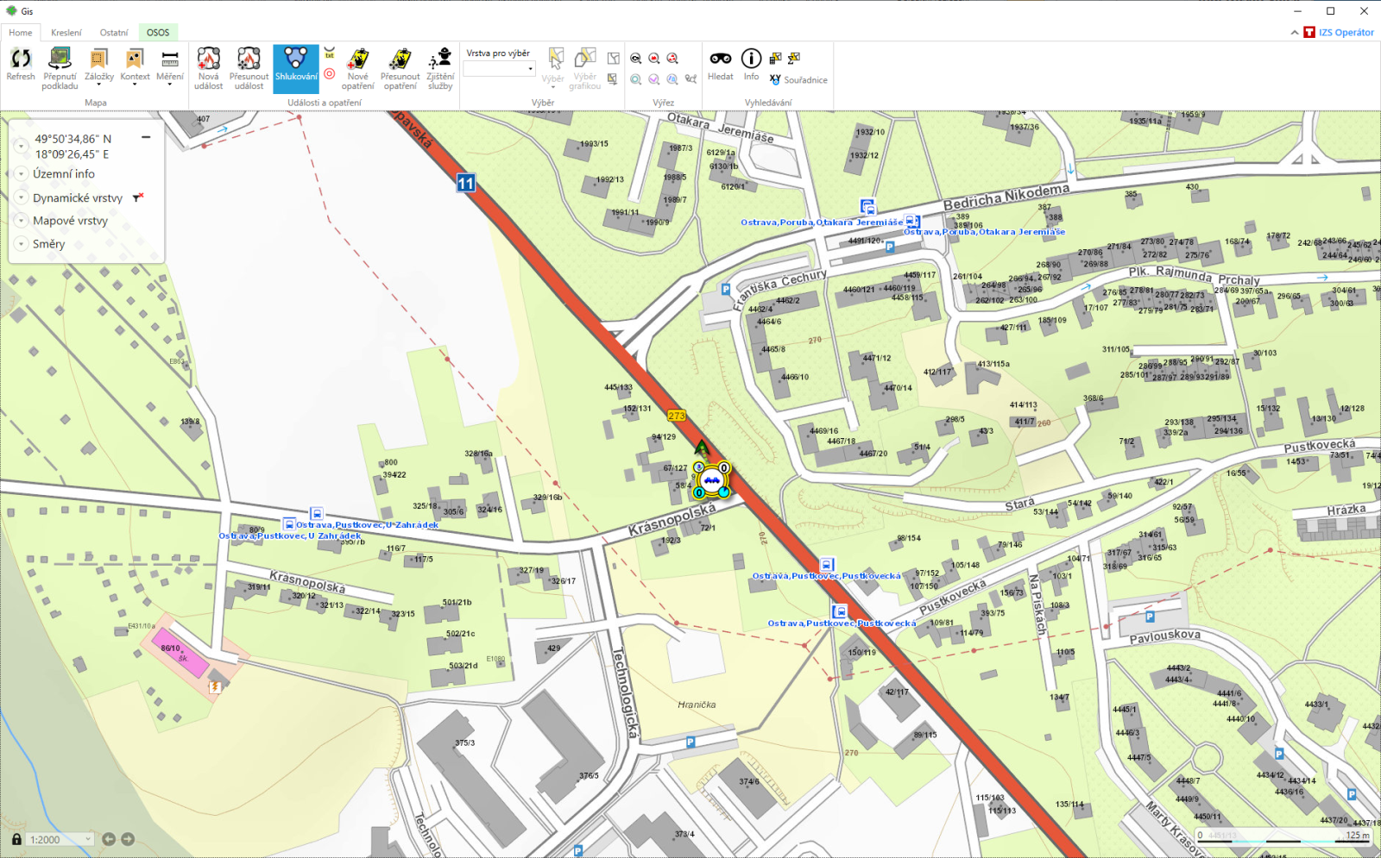Expand the Dynamické vrstvy section
Screen dimensions: 1381x858
(22, 198)
